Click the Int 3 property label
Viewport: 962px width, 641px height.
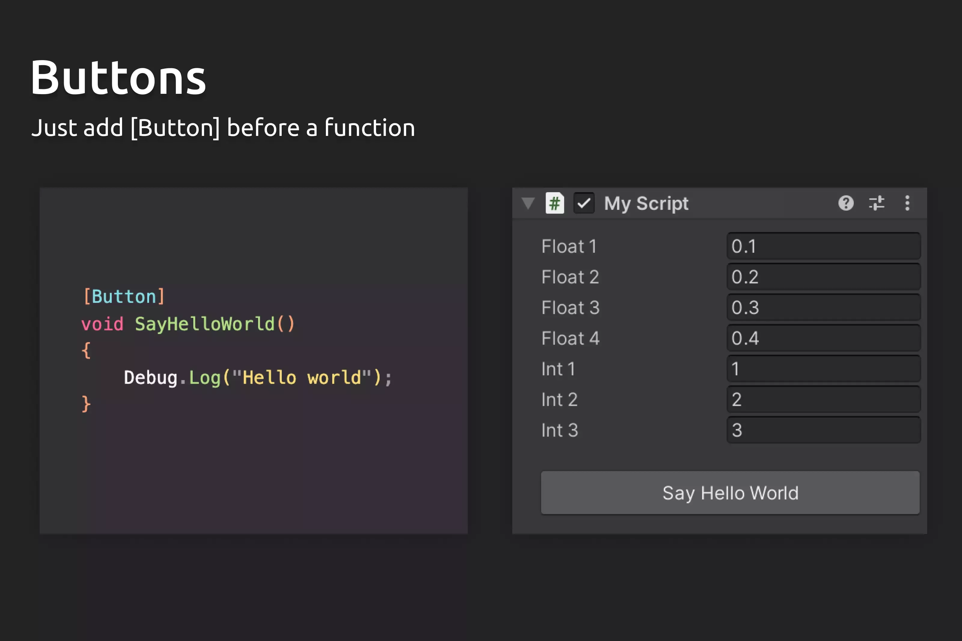(559, 431)
